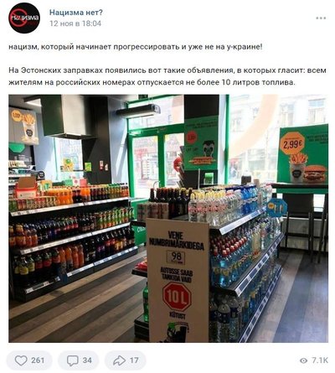Screen dimensions: 335x373
Task: Open the Нацизма нет? group avatar
Action: [x=24, y=18]
